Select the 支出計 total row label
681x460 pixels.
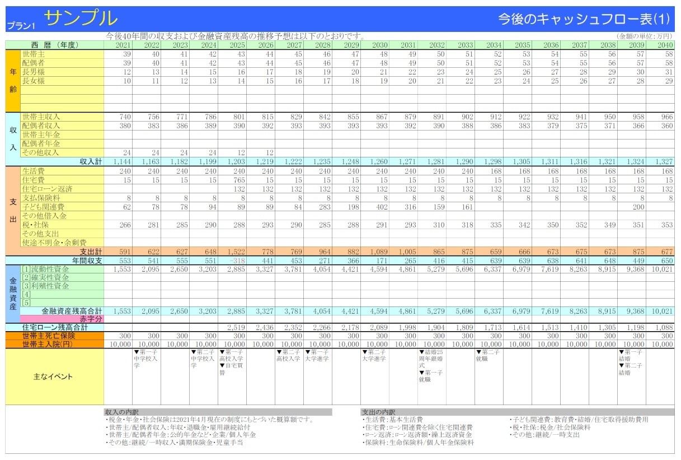pyautogui.click(x=91, y=252)
